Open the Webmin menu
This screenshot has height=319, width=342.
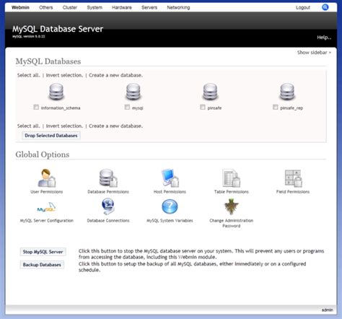tap(20, 7)
